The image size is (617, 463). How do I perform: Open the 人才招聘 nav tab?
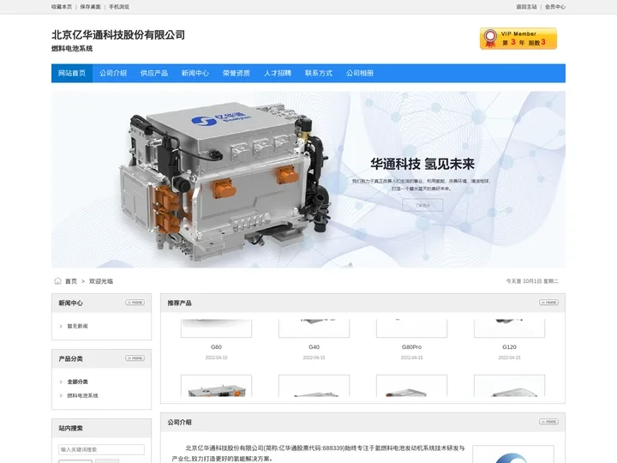(278, 73)
